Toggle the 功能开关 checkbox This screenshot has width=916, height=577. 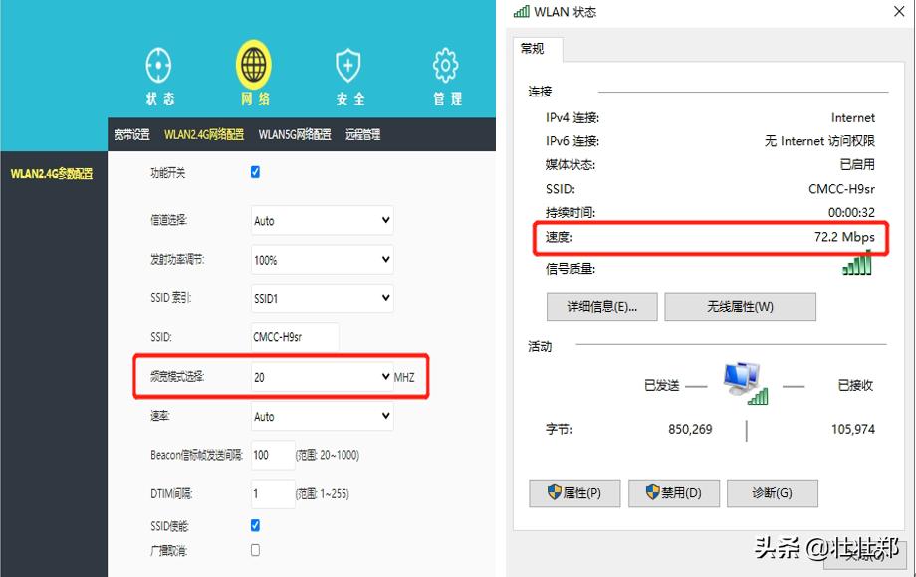[x=255, y=171]
